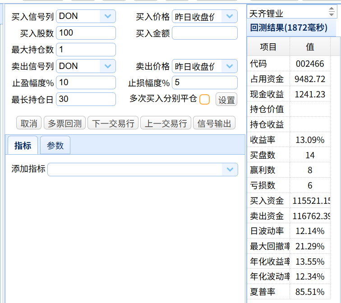341x303 pixels.
Task: Click the 取消 button
Action: pos(29,123)
